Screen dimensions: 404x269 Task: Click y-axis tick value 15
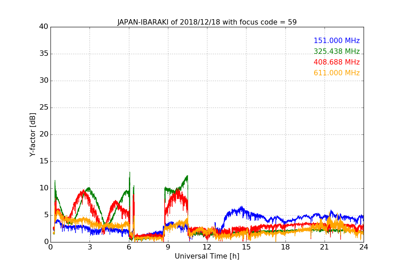(44, 161)
